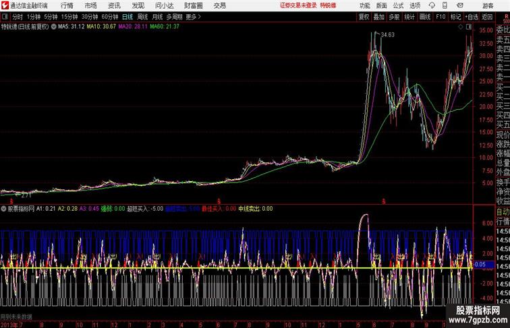The image size is (510, 328).
Task: Click the 统计 statistics button
Action: (409, 17)
